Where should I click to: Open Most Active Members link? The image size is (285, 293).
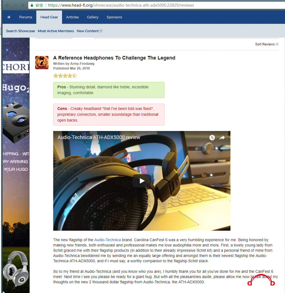[56, 31]
